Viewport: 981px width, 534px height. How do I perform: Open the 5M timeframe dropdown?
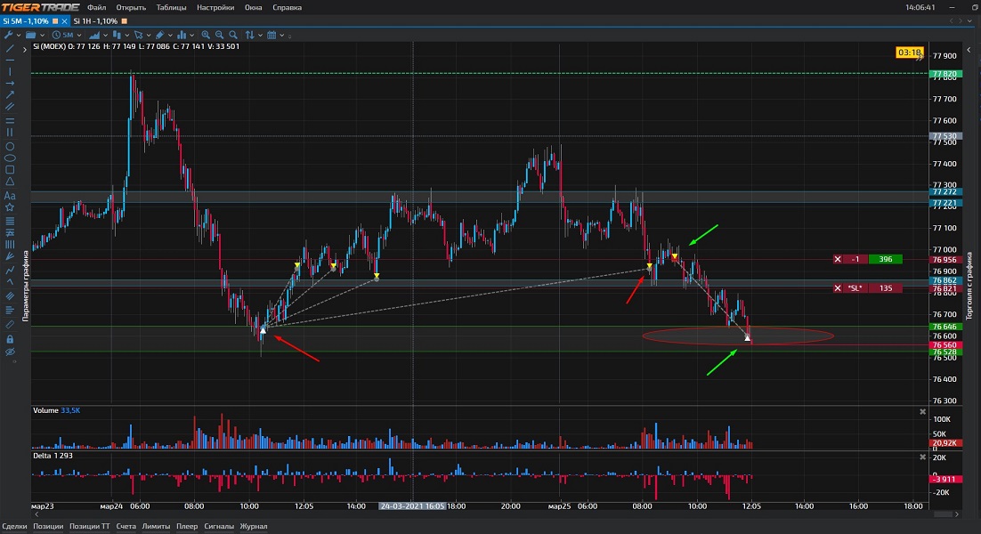(x=79, y=35)
